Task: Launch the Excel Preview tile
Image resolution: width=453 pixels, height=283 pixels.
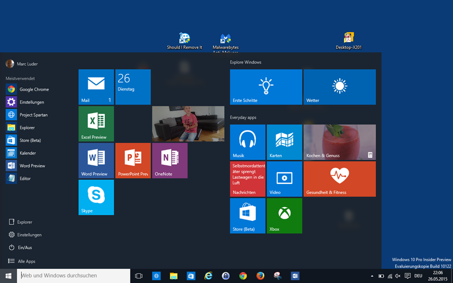Action: [96, 124]
